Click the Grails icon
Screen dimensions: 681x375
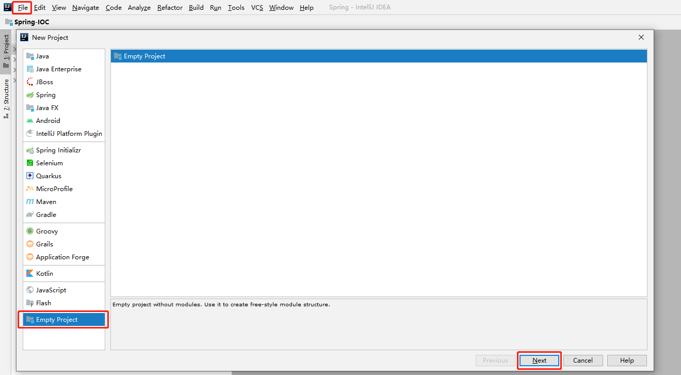(x=30, y=244)
